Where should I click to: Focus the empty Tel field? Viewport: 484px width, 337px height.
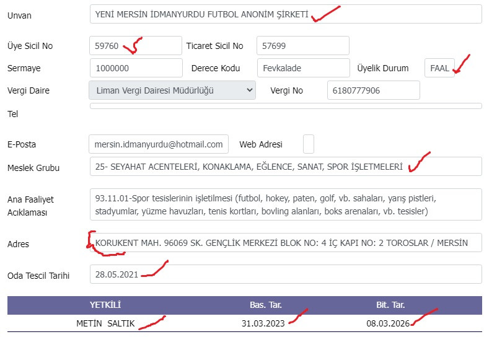[x=286, y=106]
